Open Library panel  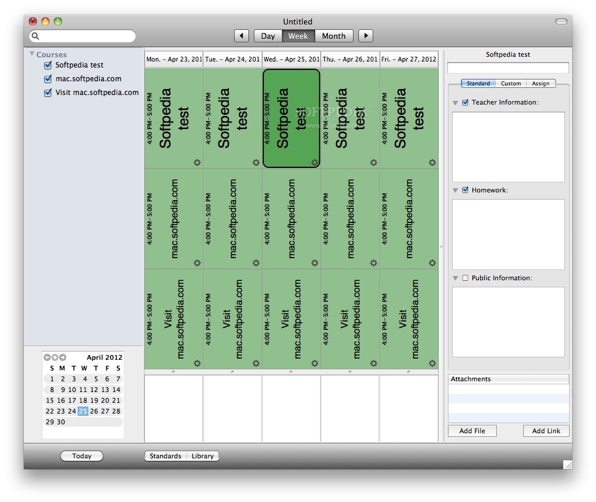click(202, 456)
